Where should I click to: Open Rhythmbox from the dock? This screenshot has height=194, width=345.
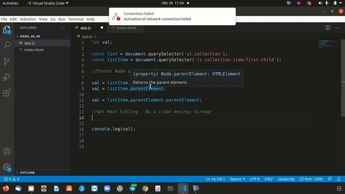44,189
